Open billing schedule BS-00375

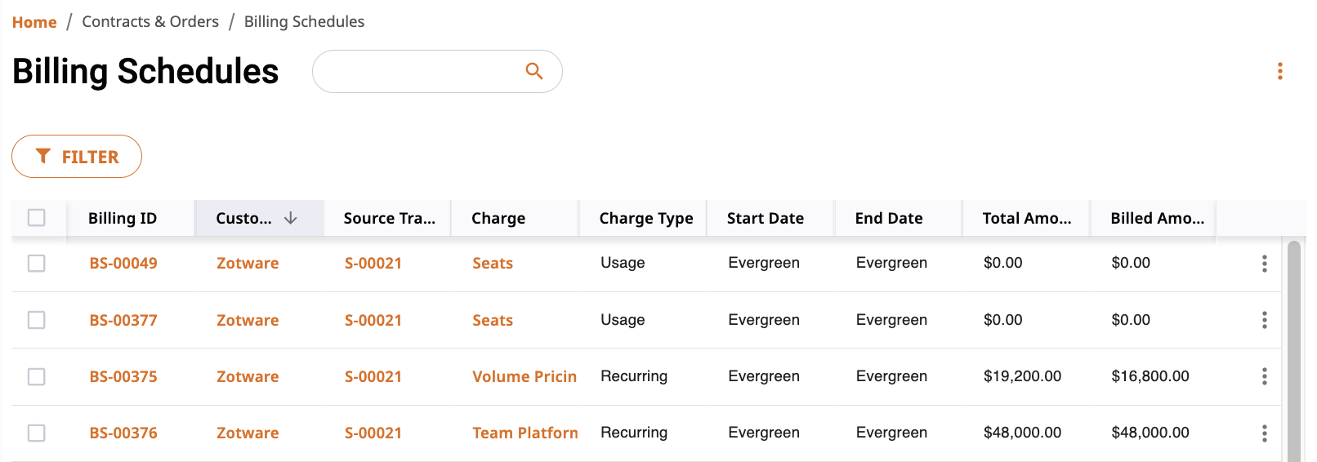[x=123, y=376]
